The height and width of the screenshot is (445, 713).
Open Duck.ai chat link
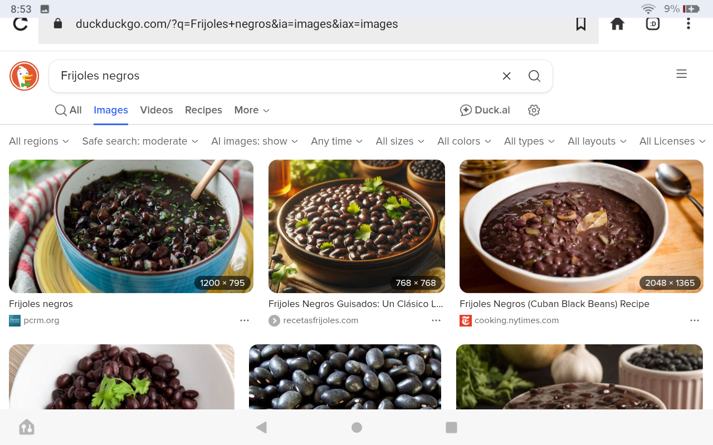[485, 110]
